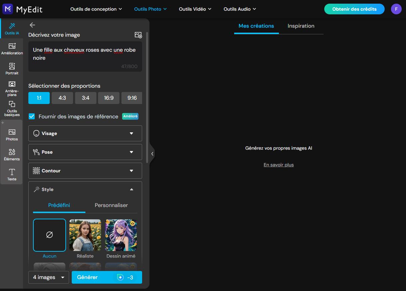Select the Texte tool in sidebar

pos(12,175)
